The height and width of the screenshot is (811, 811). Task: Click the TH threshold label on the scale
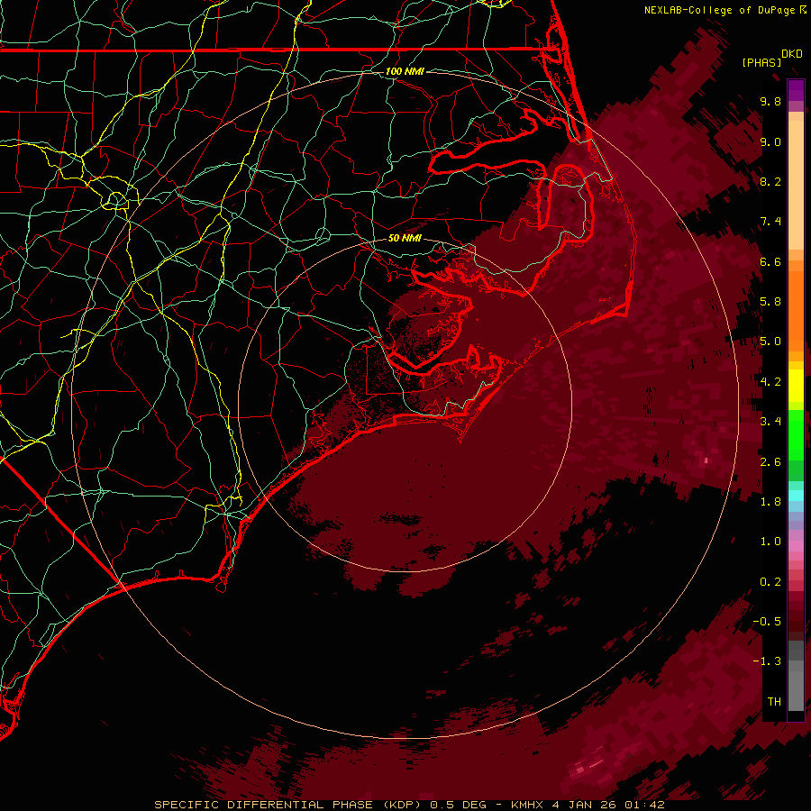[x=774, y=702]
